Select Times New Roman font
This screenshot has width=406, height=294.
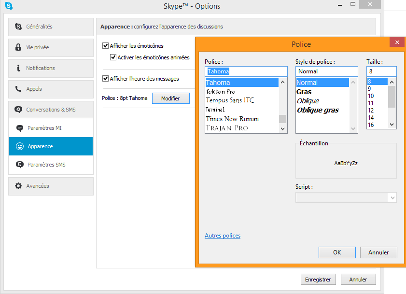point(242,119)
